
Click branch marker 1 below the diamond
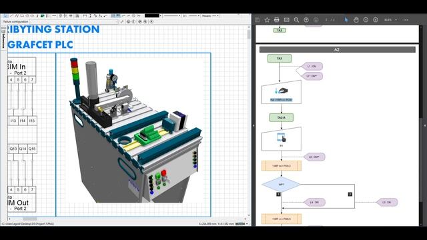[x=278, y=194]
